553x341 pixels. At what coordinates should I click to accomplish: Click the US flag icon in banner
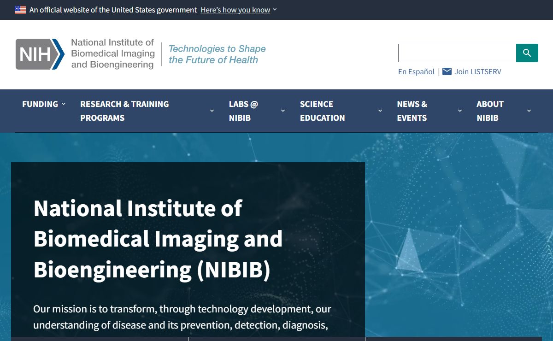point(20,10)
